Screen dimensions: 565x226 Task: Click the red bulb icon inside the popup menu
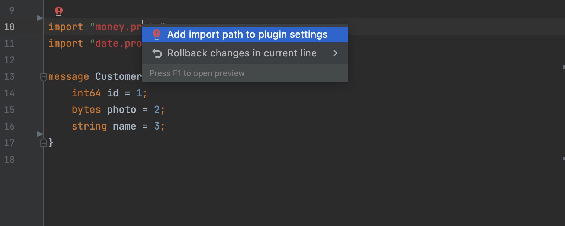click(x=157, y=35)
